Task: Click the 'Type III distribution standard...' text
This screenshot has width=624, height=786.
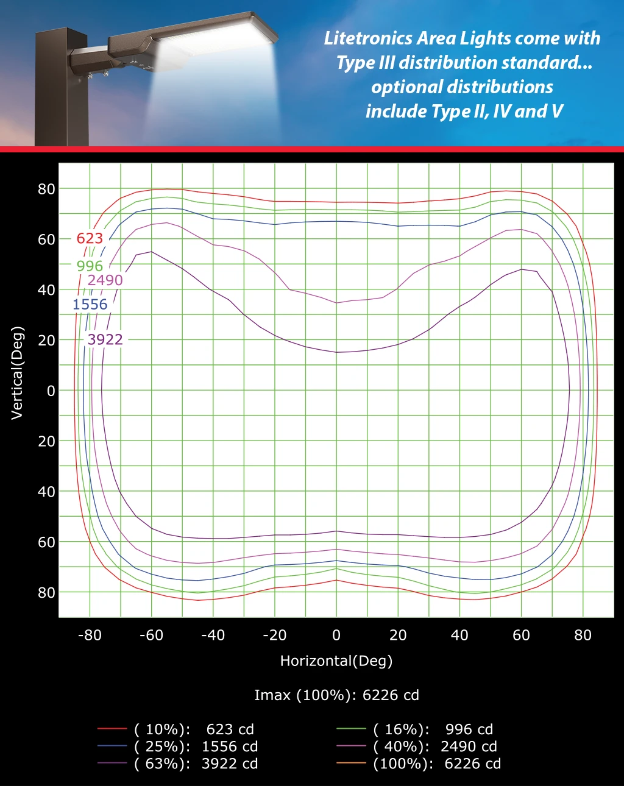Action: click(x=464, y=63)
